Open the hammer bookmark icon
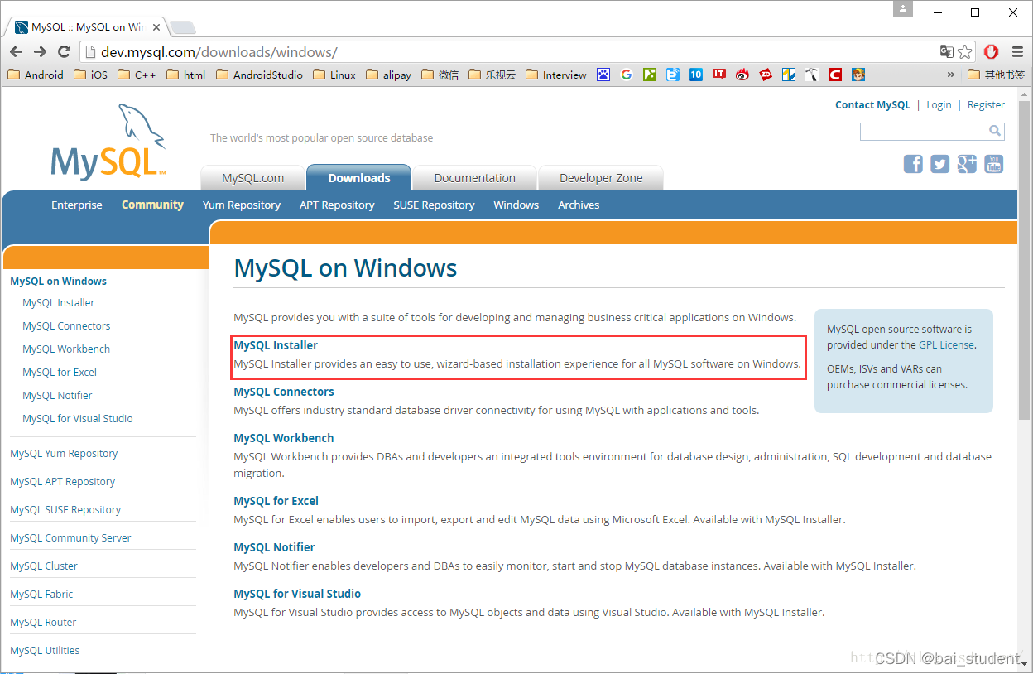The height and width of the screenshot is (674, 1033). 812,75
